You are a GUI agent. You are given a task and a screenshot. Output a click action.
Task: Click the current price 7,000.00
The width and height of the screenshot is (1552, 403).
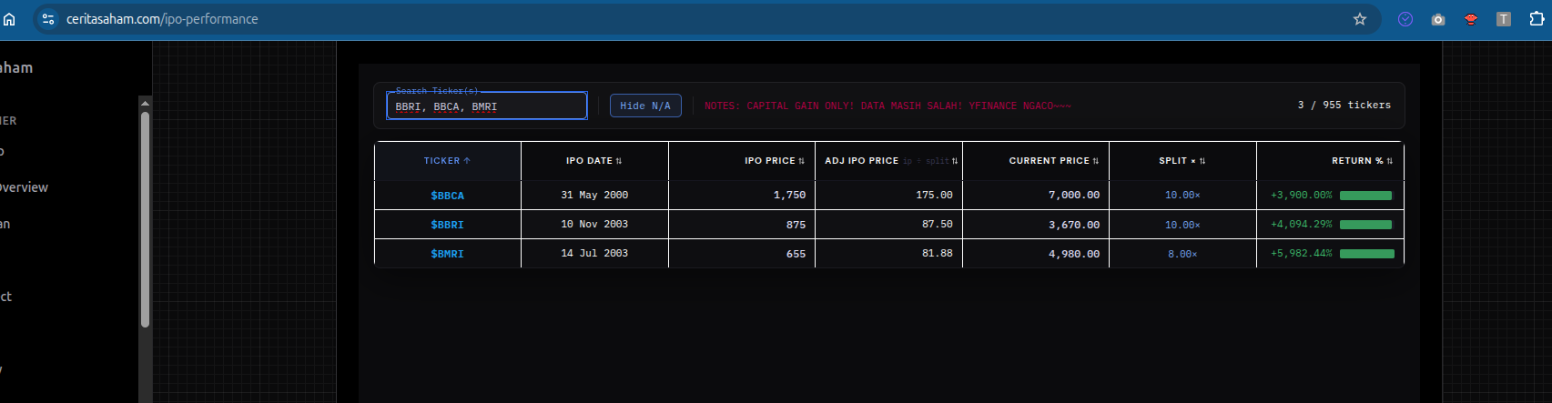pyautogui.click(x=1074, y=196)
